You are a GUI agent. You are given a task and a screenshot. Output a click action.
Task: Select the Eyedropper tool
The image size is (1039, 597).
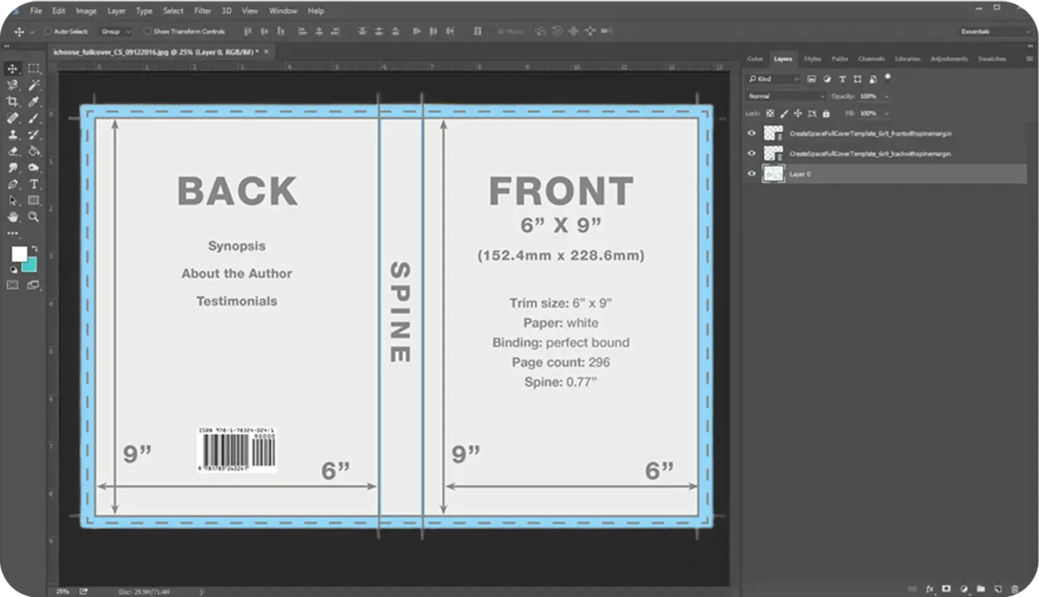click(x=34, y=101)
